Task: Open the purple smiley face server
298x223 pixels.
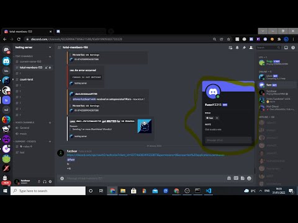Action: [6, 139]
